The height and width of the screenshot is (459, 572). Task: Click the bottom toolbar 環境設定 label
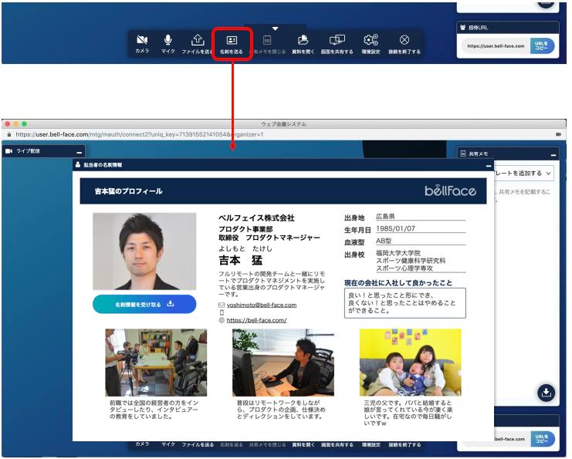(371, 444)
